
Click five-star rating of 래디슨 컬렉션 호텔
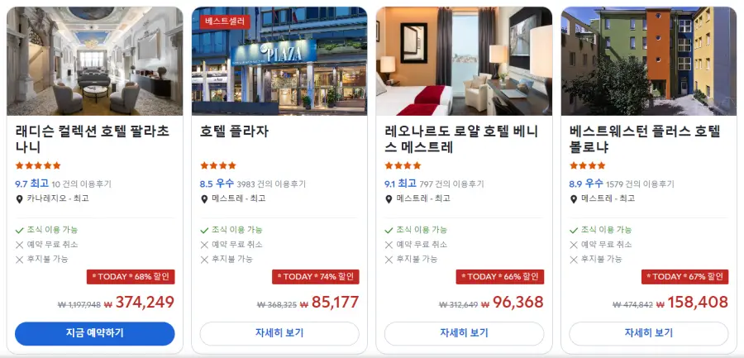point(38,165)
